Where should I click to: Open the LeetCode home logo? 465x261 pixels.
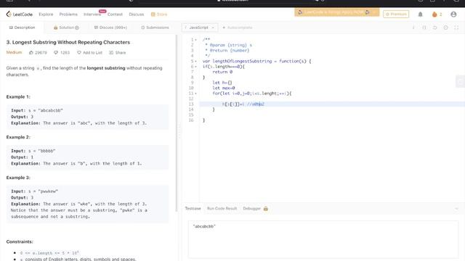point(20,14)
